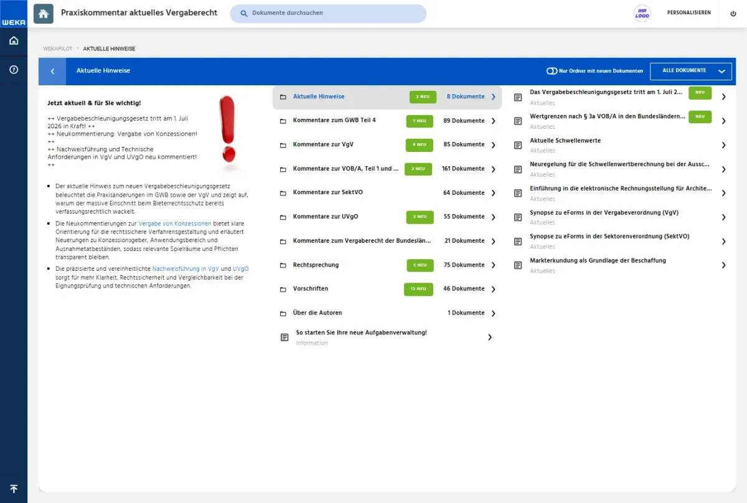Go back with the left chevron button
Image resolution: width=747 pixels, height=503 pixels.
tap(52, 72)
